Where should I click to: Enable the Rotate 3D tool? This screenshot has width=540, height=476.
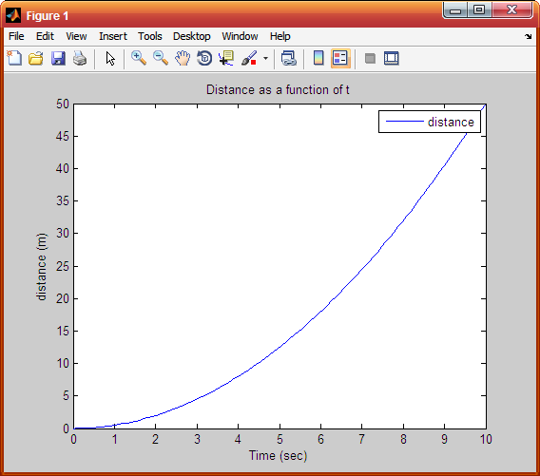coord(204,58)
